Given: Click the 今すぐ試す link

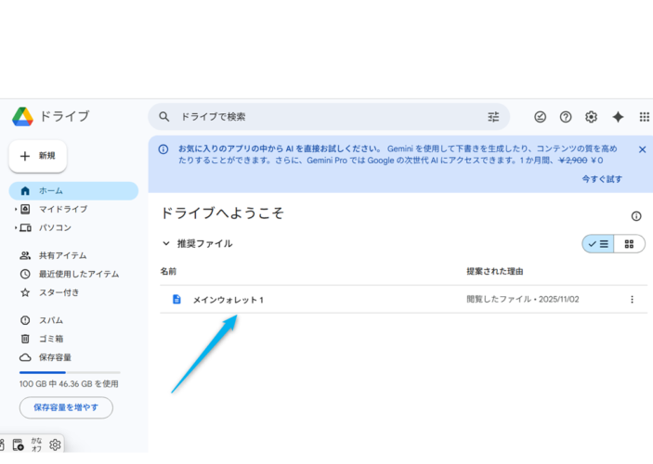Looking at the screenshot, I should pos(602,179).
